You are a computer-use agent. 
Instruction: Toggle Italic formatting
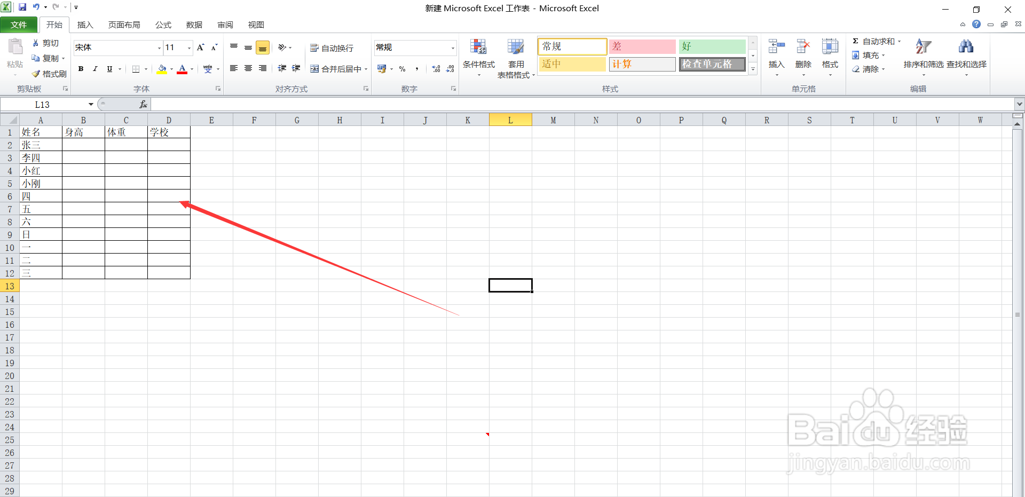click(x=95, y=69)
